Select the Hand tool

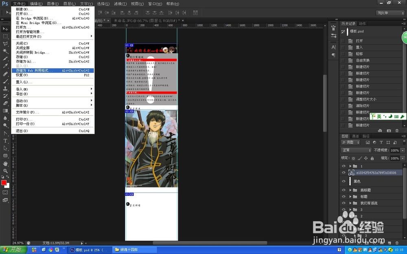click(5, 163)
